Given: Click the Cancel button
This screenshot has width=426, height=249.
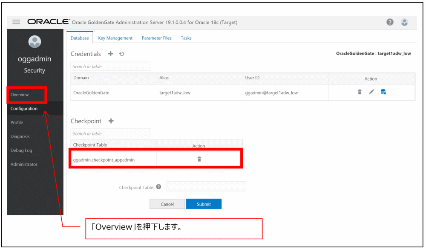Looking at the screenshot, I should 167,204.
